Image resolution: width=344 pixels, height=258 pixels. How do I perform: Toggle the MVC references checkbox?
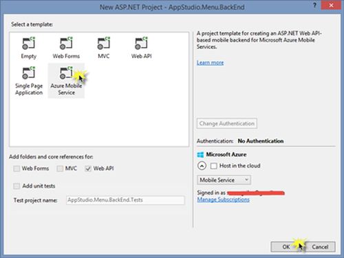coord(60,168)
